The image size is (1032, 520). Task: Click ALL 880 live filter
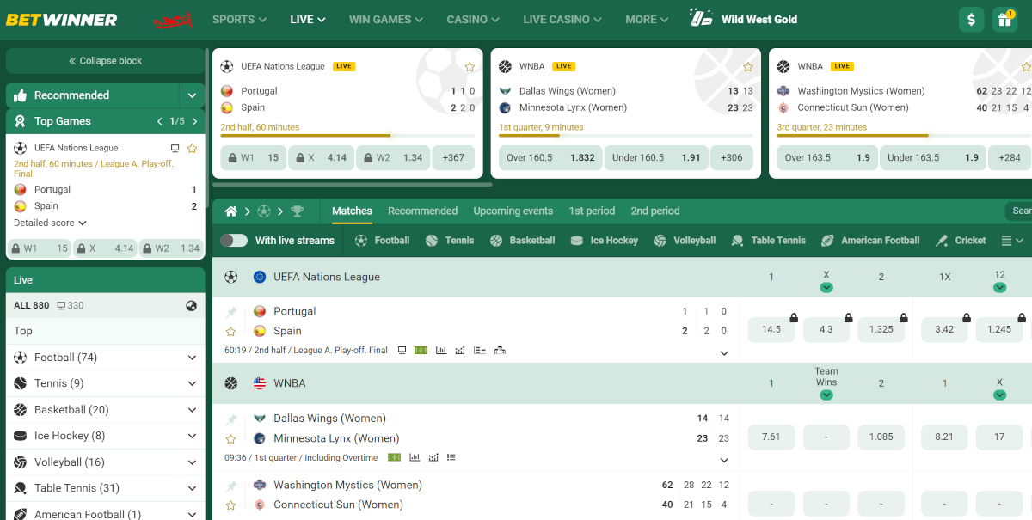click(32, 305)
